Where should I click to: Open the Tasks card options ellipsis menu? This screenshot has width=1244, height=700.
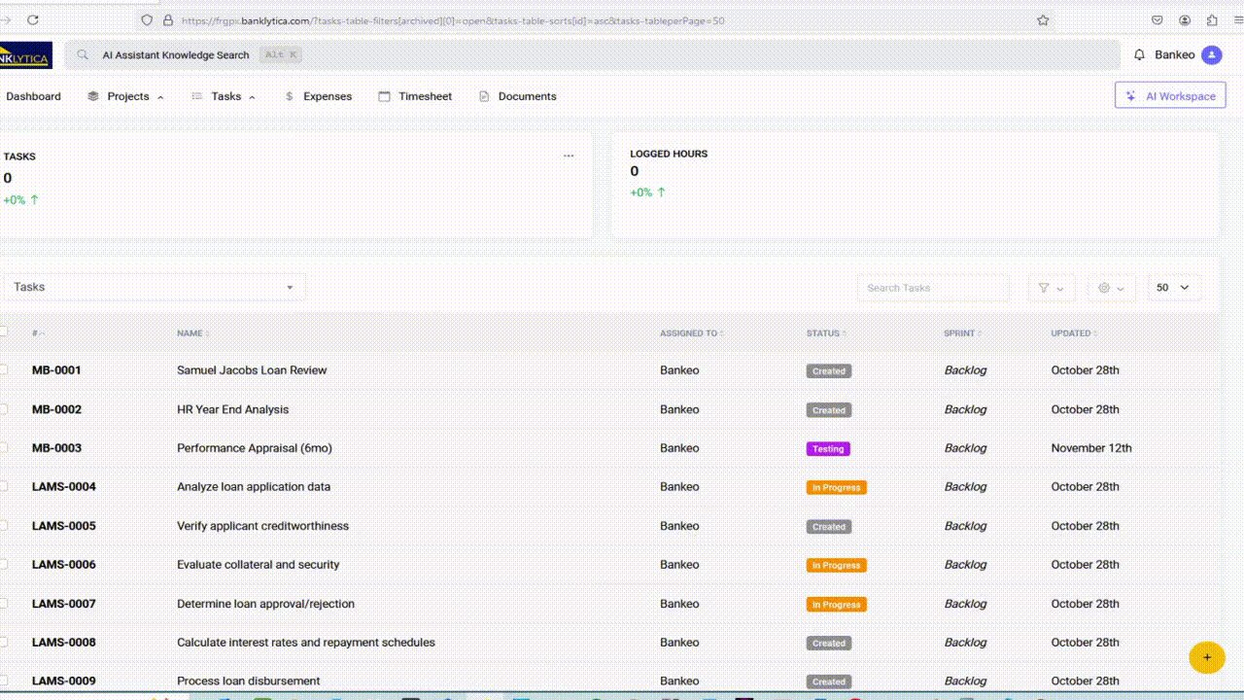[569, 155]
